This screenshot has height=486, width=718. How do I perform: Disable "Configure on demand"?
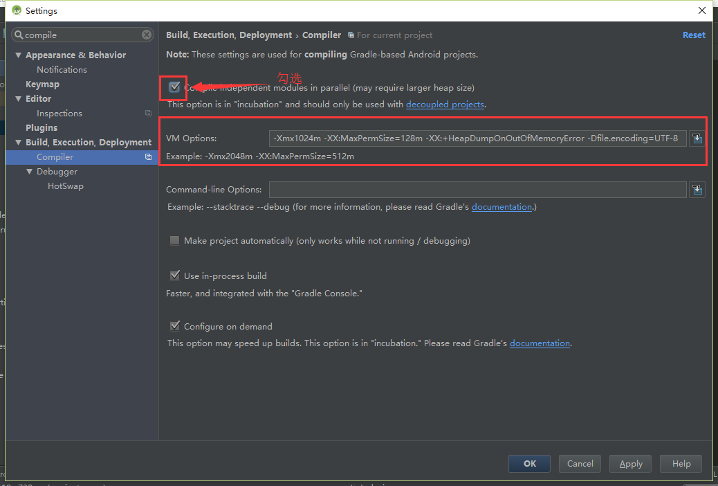pyautogui.click(x=174, y=325)
